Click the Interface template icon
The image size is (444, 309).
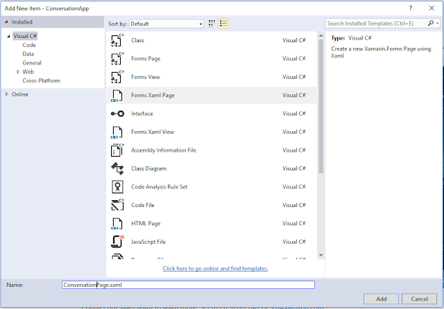(x=117, y=114)
